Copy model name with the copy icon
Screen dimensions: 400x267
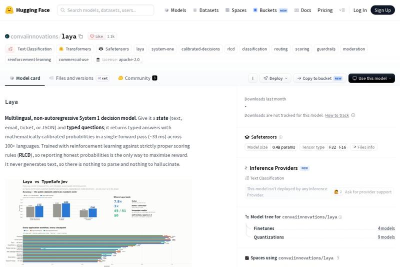click(81, 36)
